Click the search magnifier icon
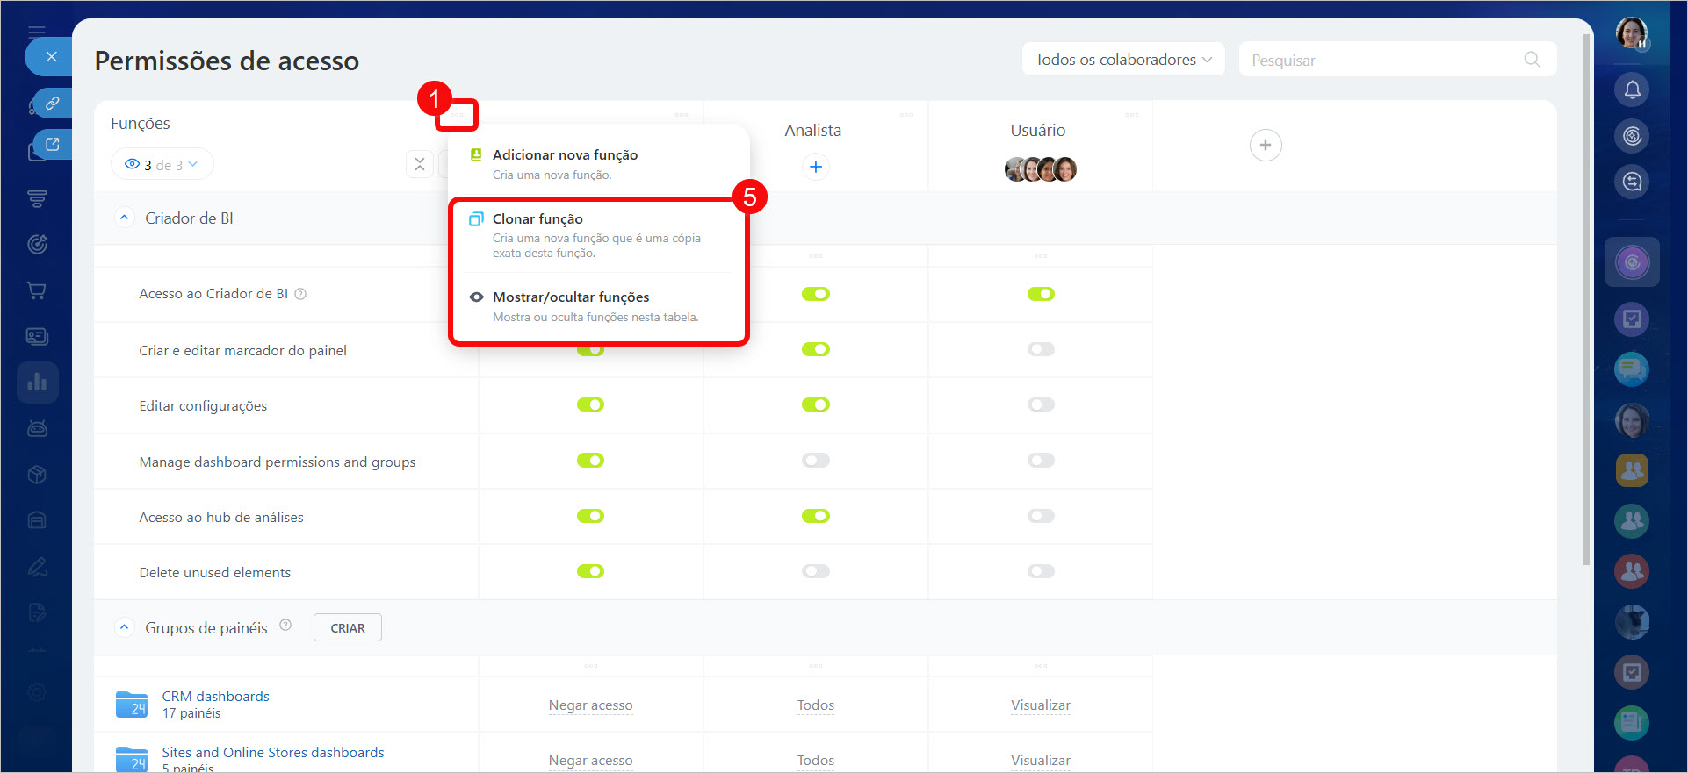This screenshot has width=1688, height=773. [x=1532, y=60]
